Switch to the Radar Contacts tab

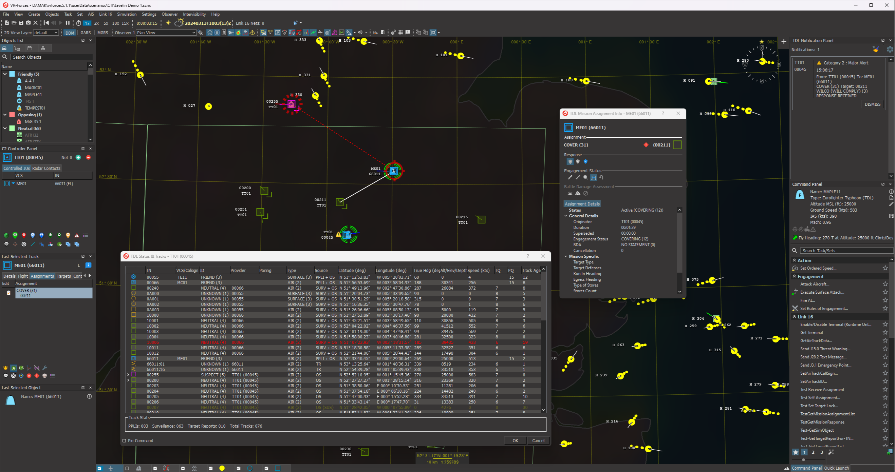tap(46, 168)
